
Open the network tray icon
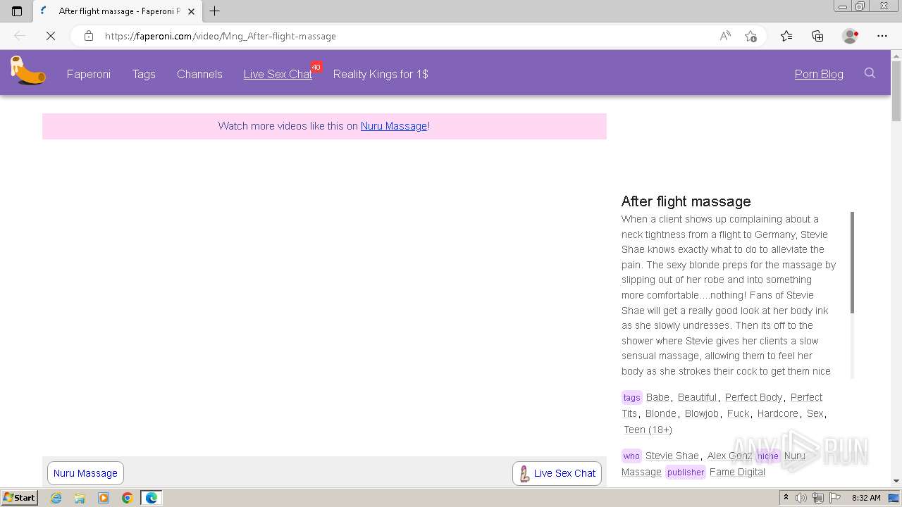point(818,498)
